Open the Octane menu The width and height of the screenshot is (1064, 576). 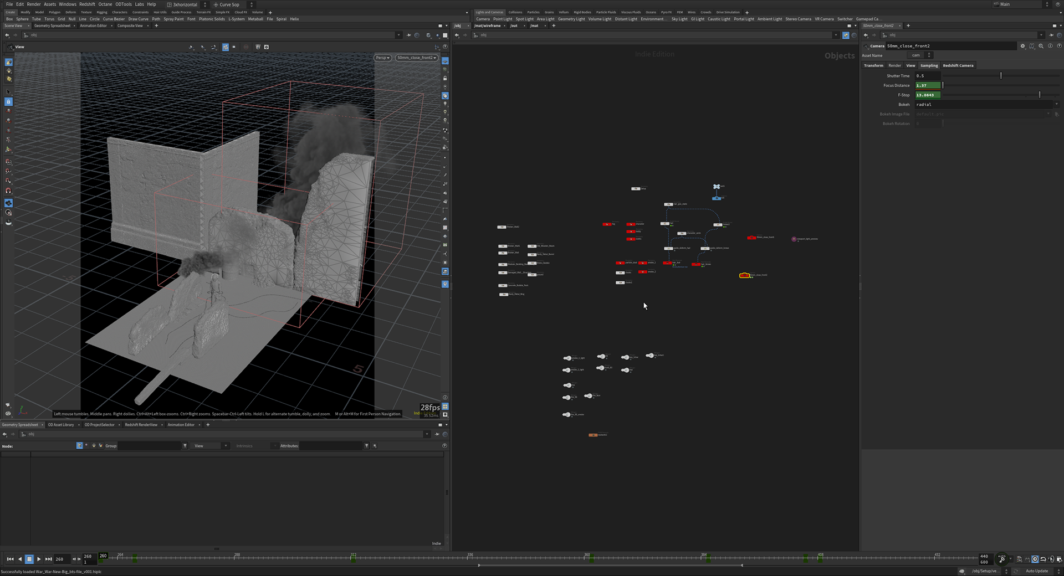(105, 4)
